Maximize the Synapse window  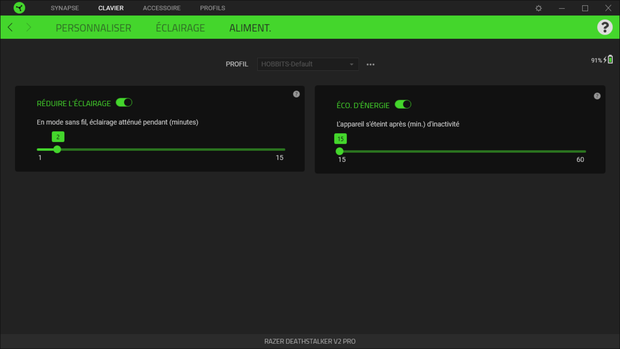[585, 8]
